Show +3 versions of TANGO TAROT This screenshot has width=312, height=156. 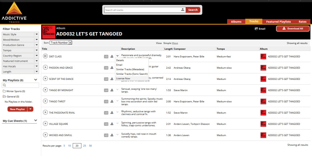pyautogui.click(x=106, y=102)
